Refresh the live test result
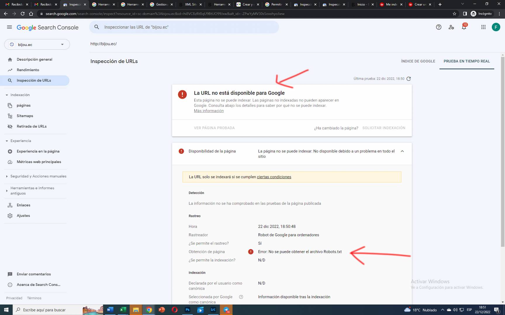The width and height of the screenshot is (505, 315). click(409, 79)
